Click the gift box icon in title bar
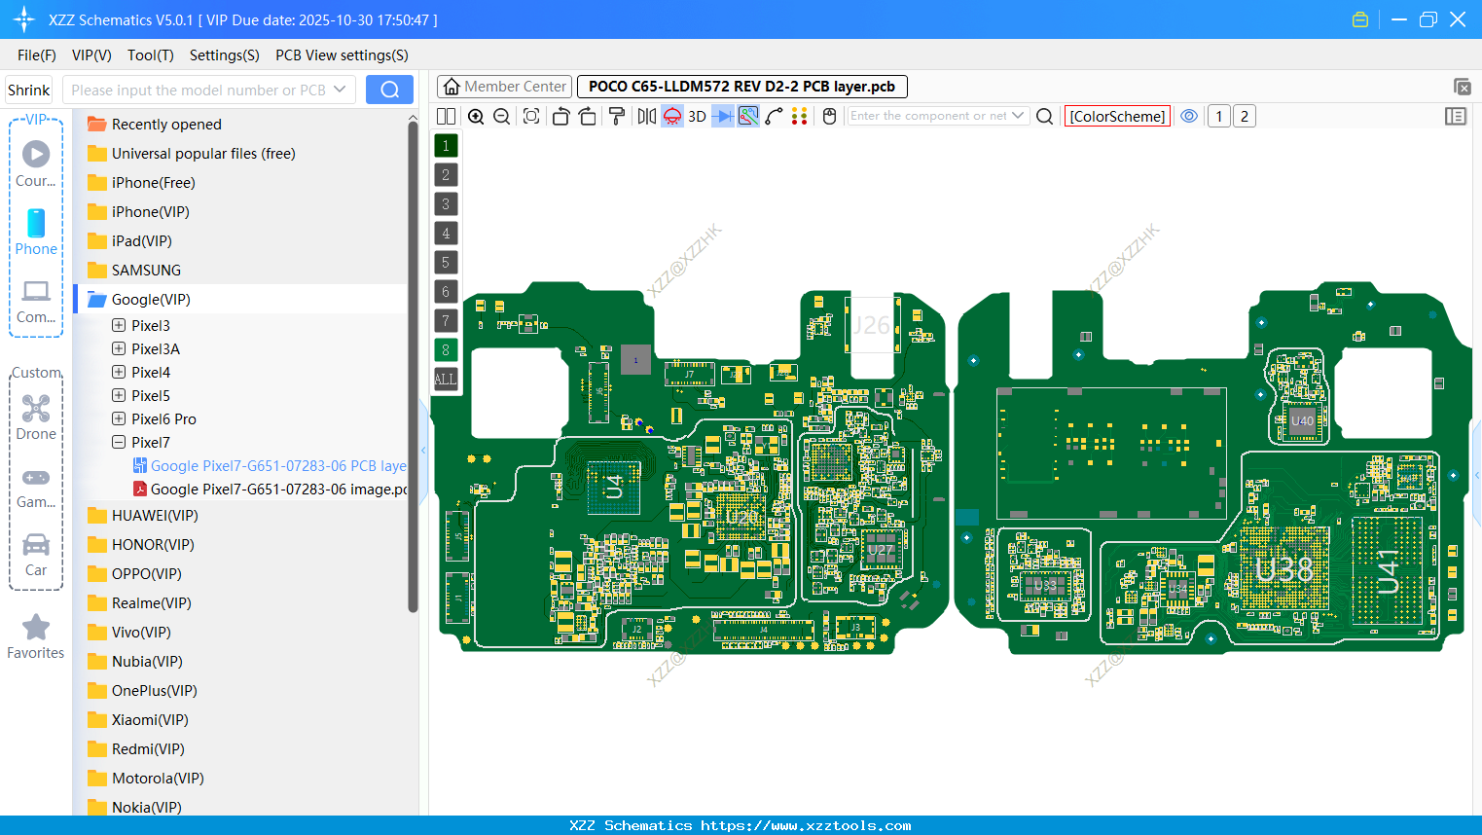Image resolution: width=1482 pixels, height=835 pixels. point(1360,19)
